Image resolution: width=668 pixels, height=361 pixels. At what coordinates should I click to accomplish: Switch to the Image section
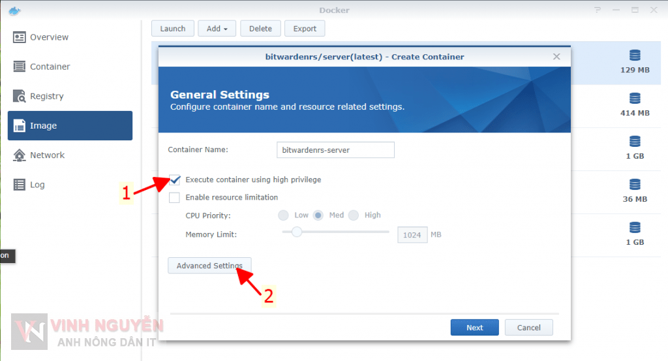click(70, 125)
